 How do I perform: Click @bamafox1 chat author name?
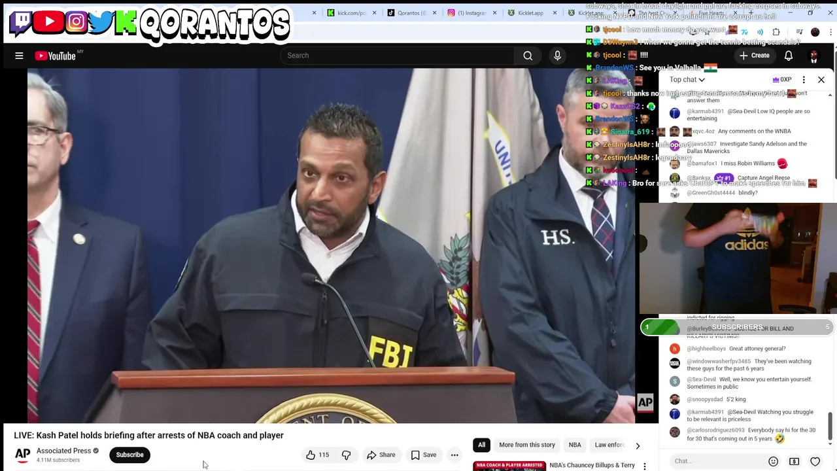click(x=702, y=164)
